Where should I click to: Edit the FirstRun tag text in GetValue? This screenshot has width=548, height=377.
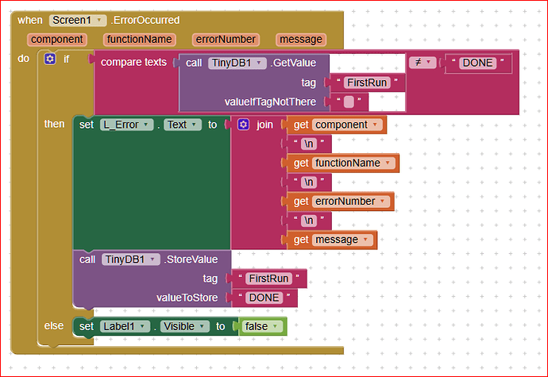click(365, 82)
